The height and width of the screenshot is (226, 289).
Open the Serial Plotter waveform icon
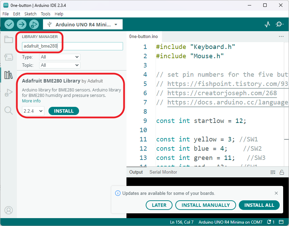[267, 24]
